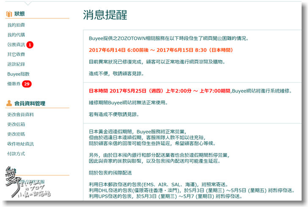Click the red badge 29 beside 優惠券
The width and height of the screenshot is (308, 207).
pyautogui.click(x=27, y=84)
